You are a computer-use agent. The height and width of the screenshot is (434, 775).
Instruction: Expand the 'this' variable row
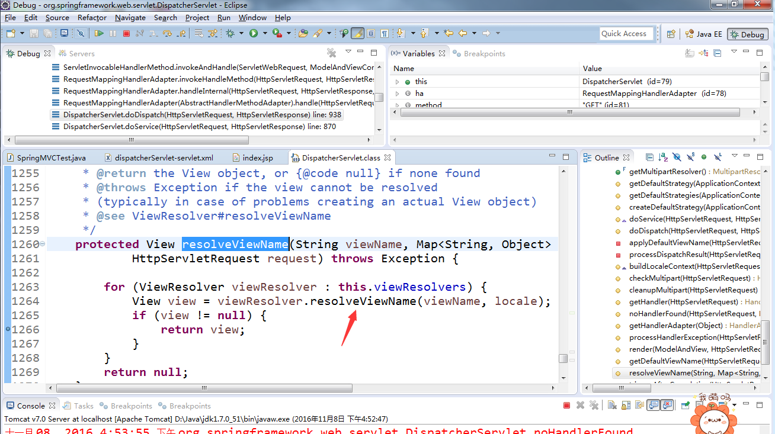click(x=398, y=82)
